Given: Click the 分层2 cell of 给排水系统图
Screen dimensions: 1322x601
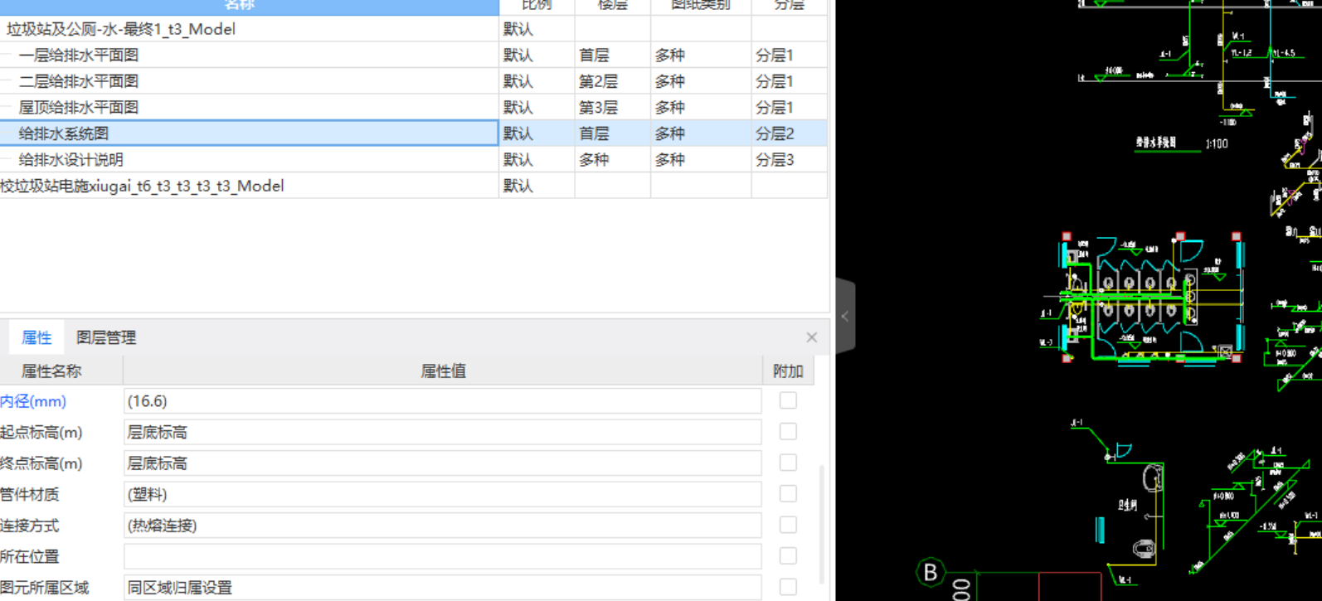Looking at the screenshot, I should (790, 133).
